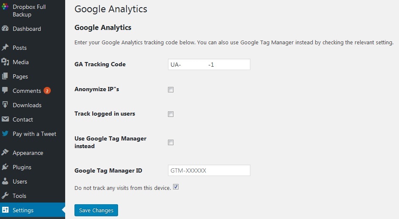Enable the Anonymize IP's checkbox
The width and height of the screenshot is (399, 219).
point(171,89)
